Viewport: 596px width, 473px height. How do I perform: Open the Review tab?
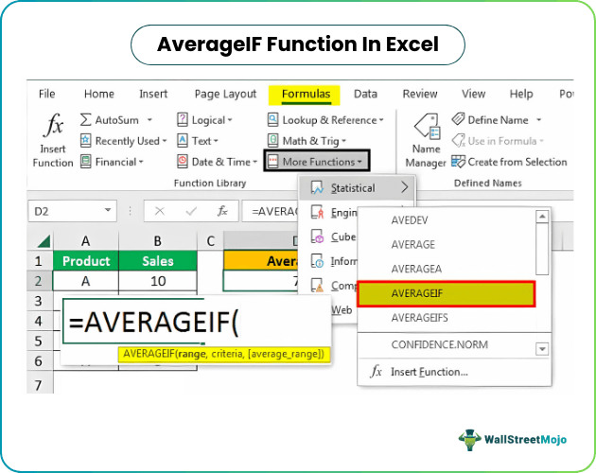coord(420,94)
